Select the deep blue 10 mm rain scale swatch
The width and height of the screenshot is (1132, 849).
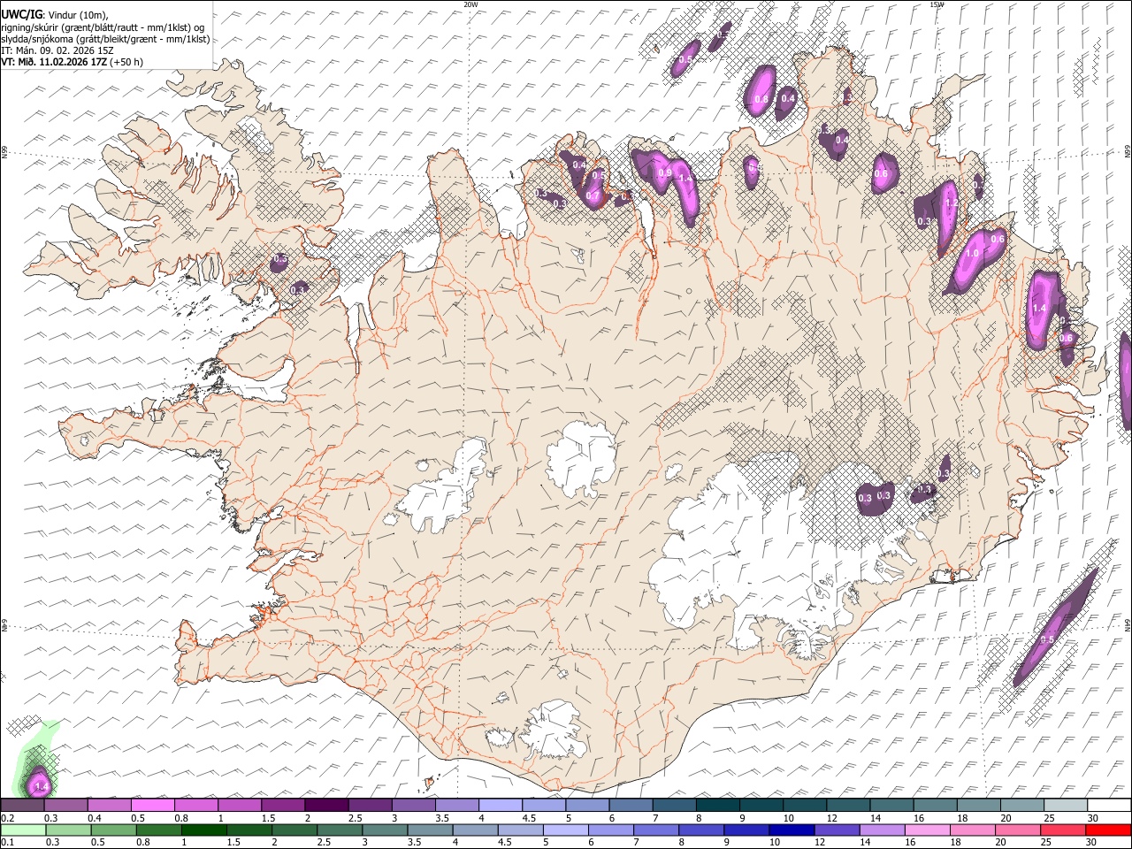click(793, 830)
